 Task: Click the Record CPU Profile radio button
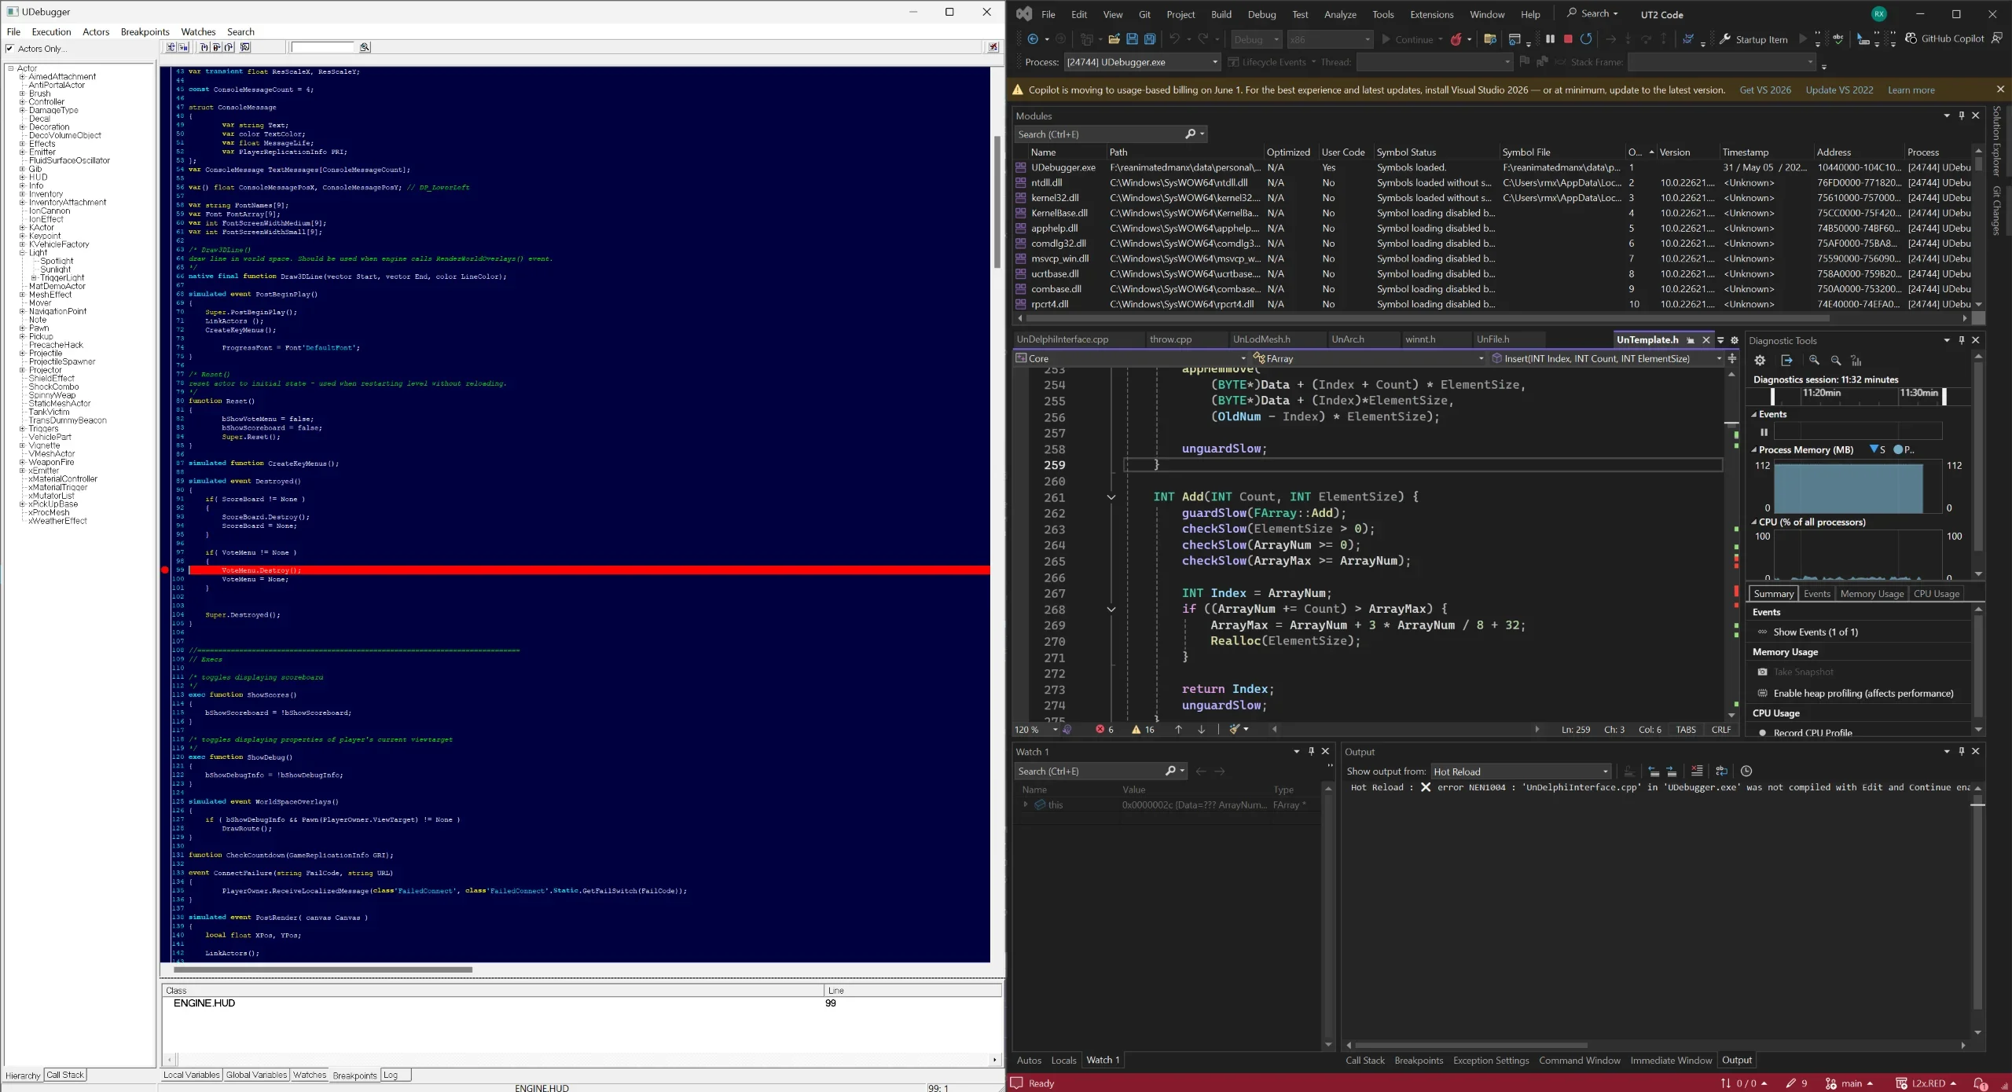(x=1763, y=732)
